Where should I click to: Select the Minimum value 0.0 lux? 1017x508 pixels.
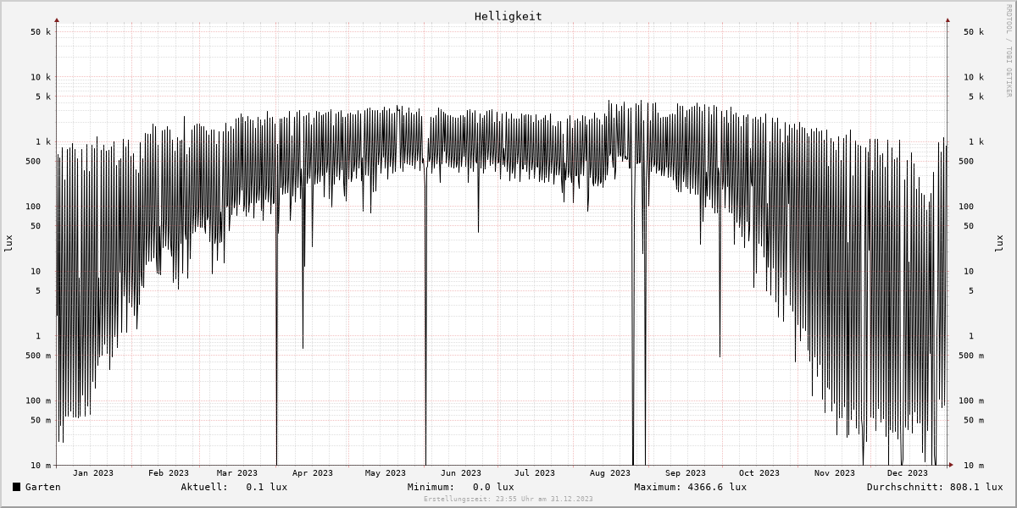493,487
